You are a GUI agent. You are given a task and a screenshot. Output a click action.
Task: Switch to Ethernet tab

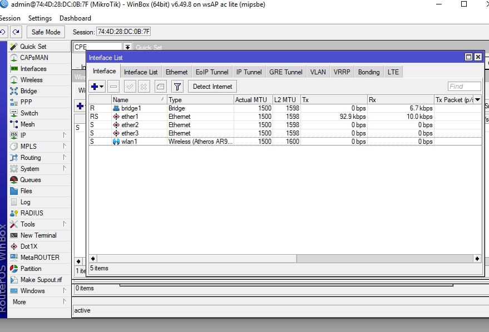(x=176, y=72)
